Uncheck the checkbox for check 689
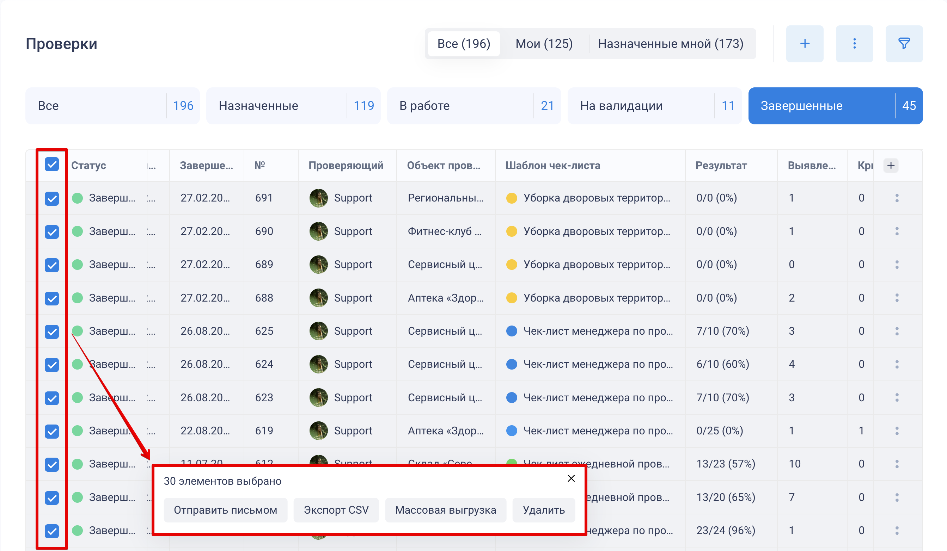This screenshot has width=947, height=551. coord(51,265)
